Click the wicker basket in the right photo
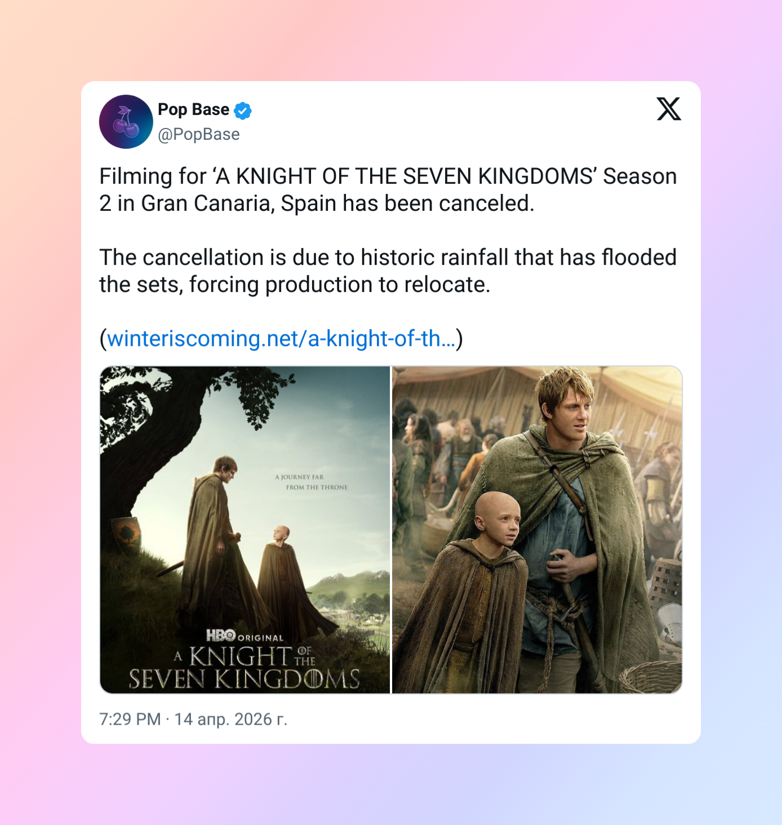782x825 pixels. click(x=652, y=676)
